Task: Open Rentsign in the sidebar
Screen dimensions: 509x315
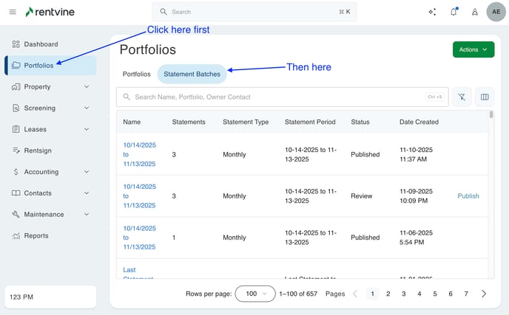Action: tap(37, 150)
